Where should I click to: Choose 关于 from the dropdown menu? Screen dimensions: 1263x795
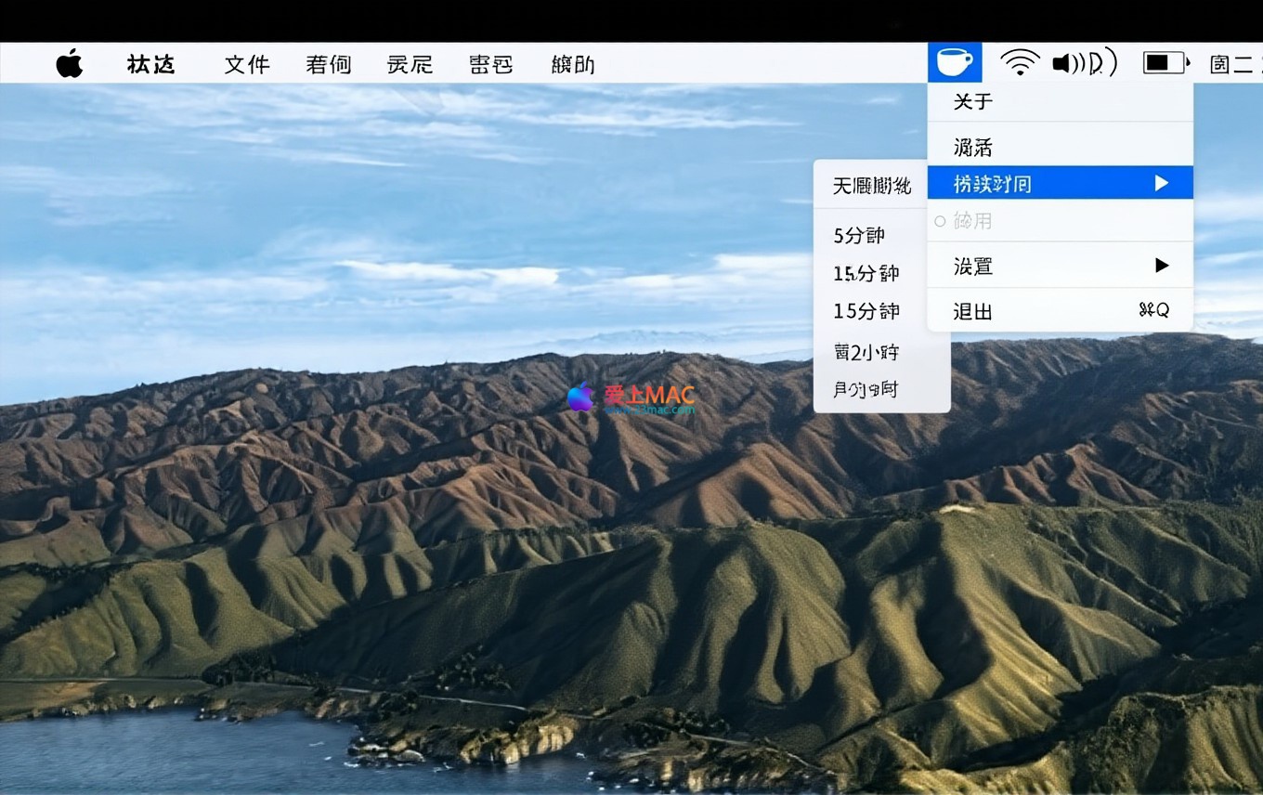pyautogui.click(x=972, y=101)
